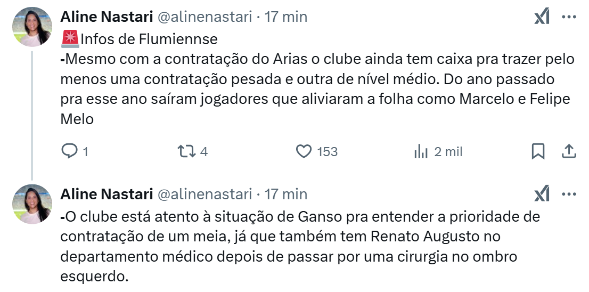Open first tweet's 17 min timestamp
This screenshot has width=589, height=292.
(x=286, y=17)
